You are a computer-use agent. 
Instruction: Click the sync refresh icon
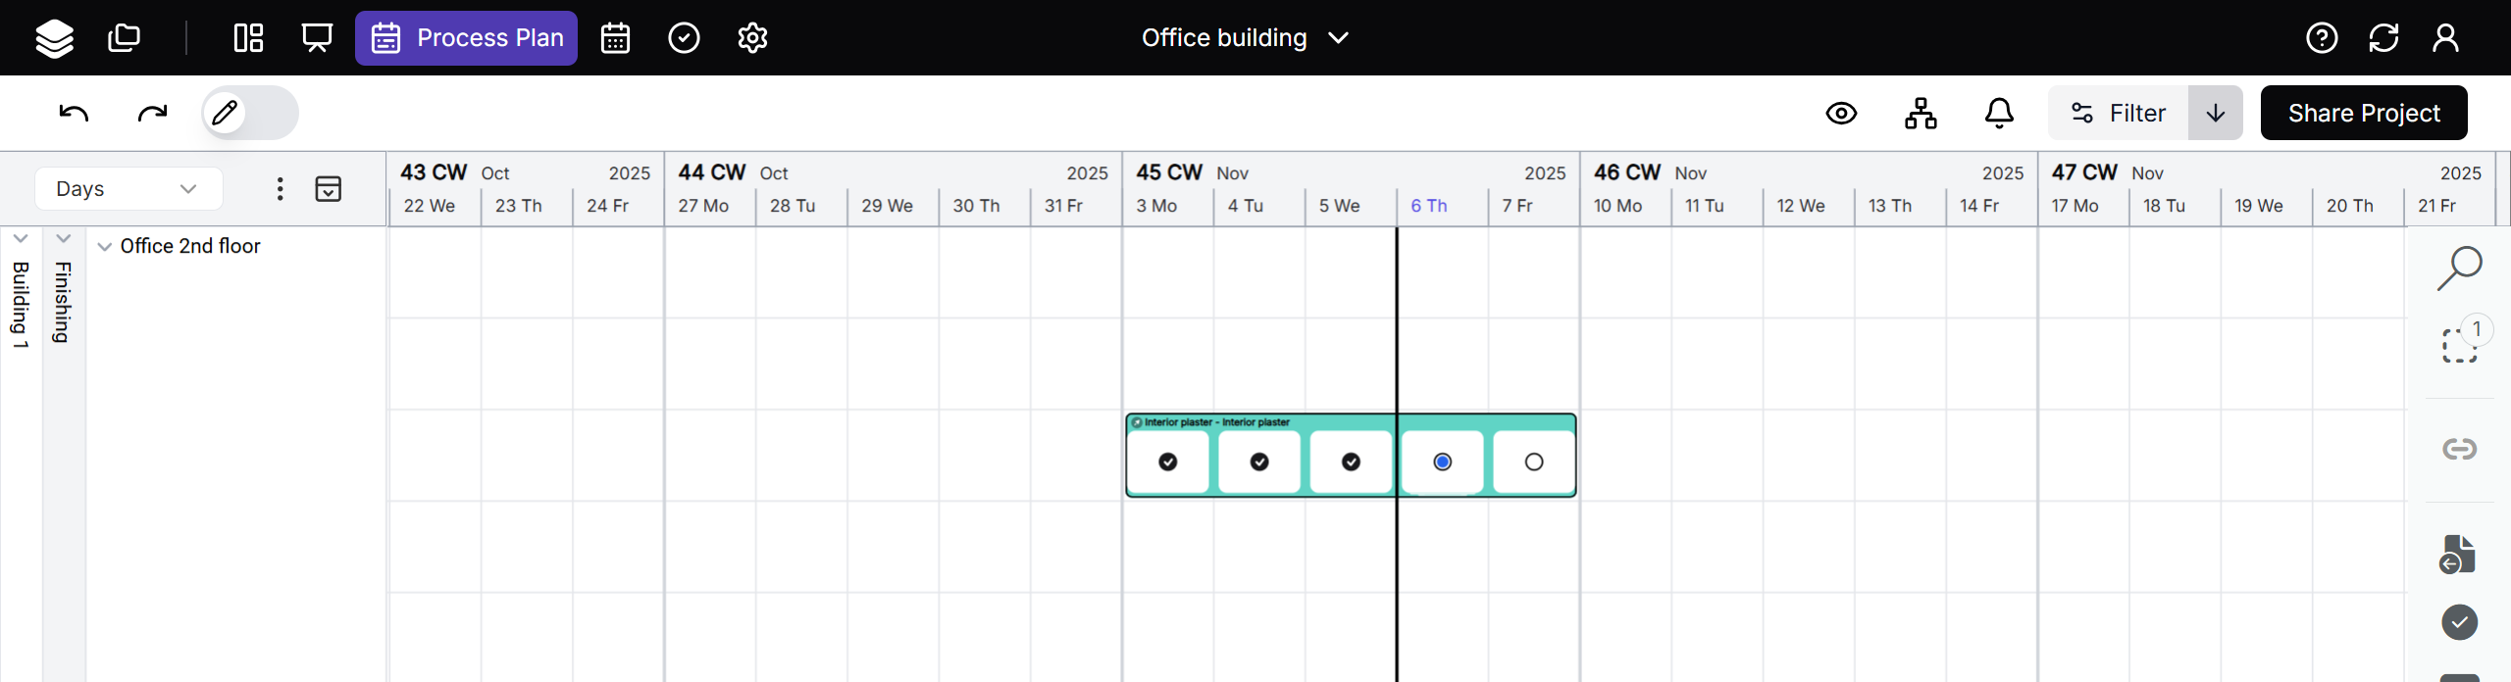coord(2383,38)
